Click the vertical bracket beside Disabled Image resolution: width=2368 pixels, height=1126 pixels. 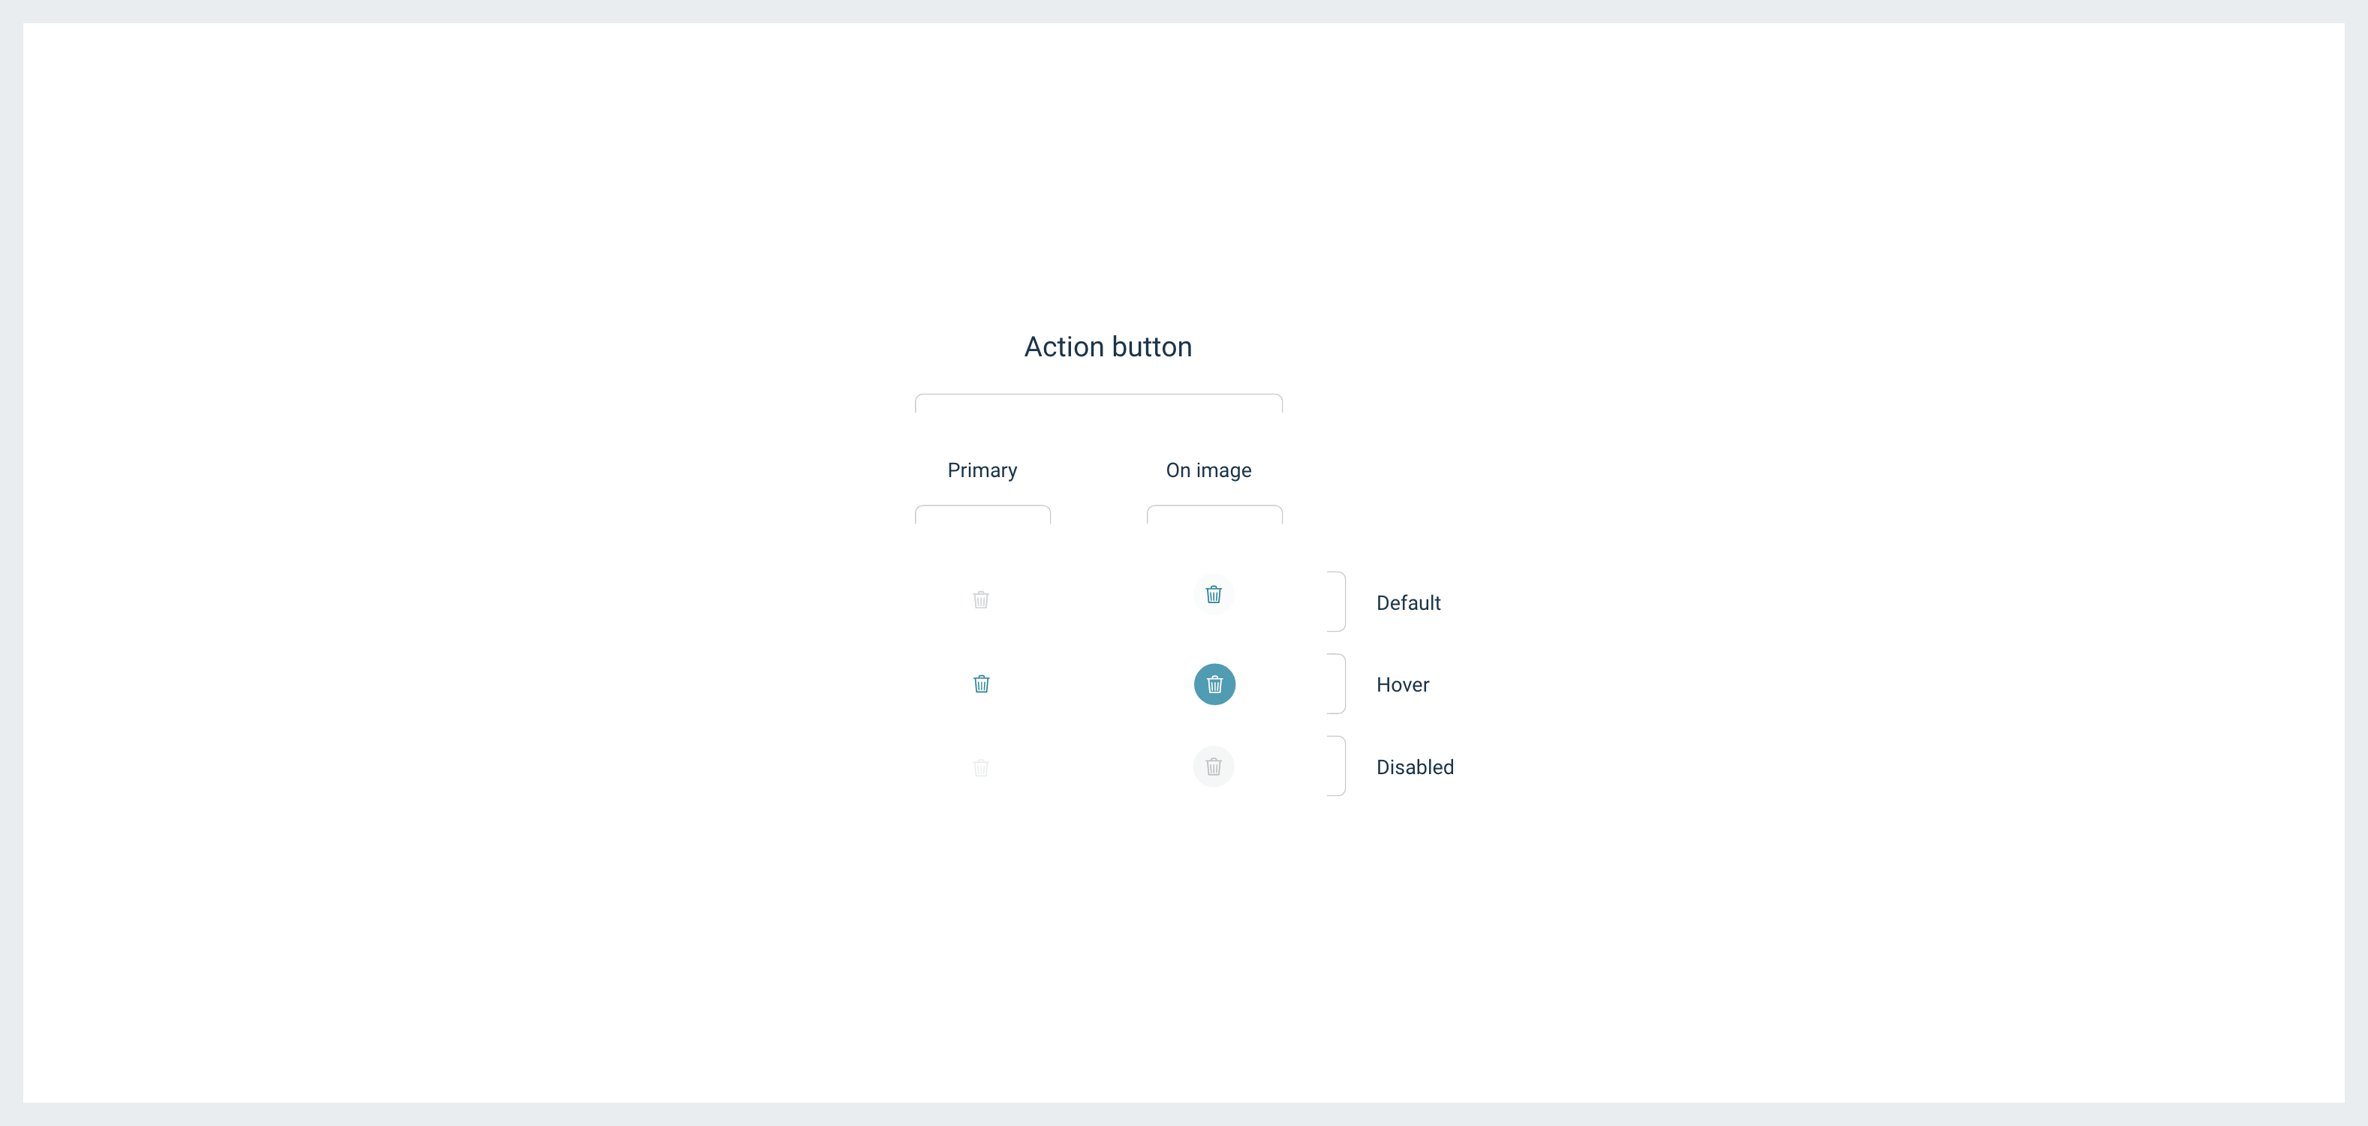[1344, 766]
